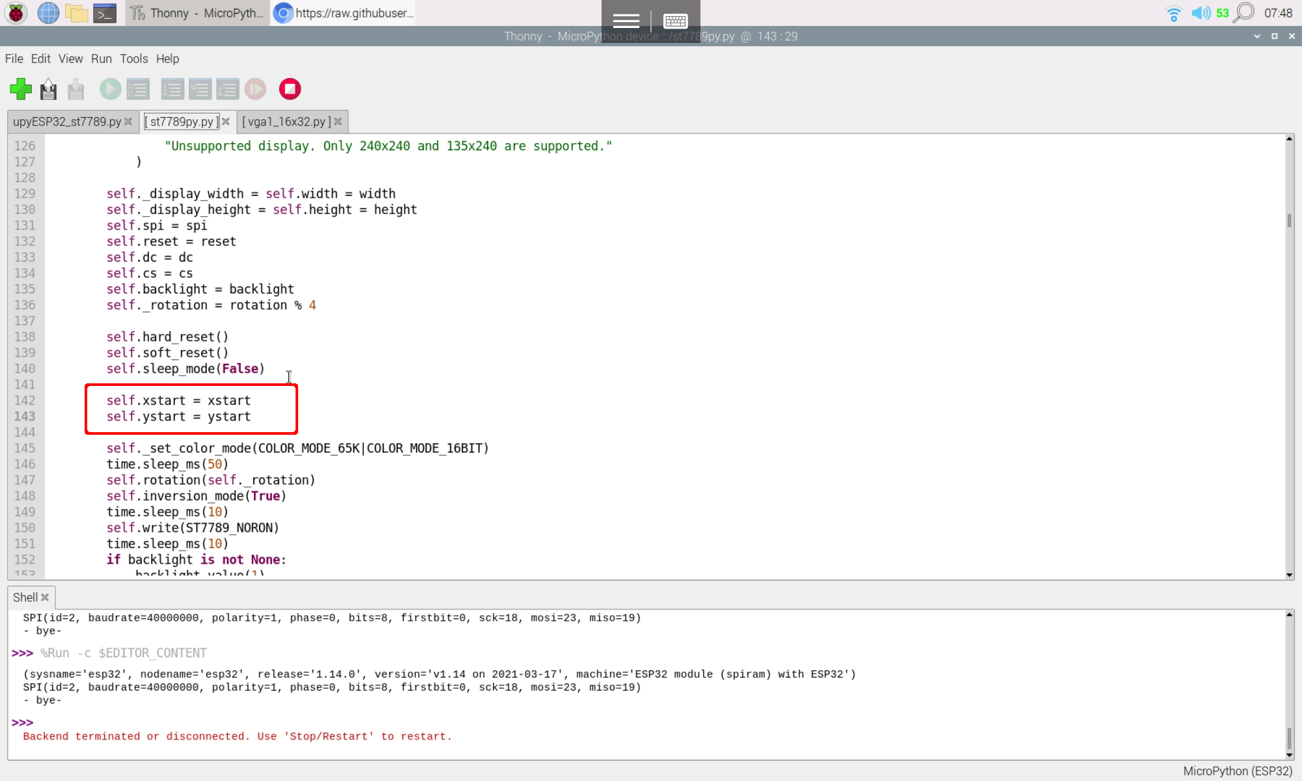Start the debugger with the debug icon
The image size is (1302, 781).
[138, 89]
